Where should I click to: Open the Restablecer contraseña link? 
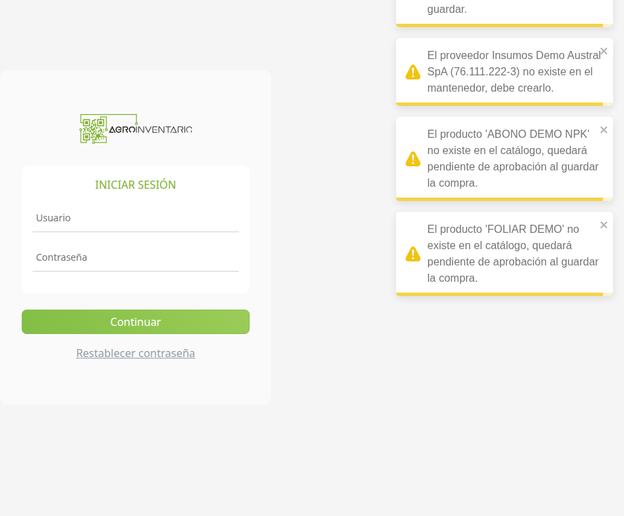tap(136, 354)
